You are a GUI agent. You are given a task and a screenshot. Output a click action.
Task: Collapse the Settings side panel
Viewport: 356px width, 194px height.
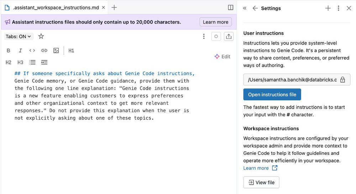[245, 8]
